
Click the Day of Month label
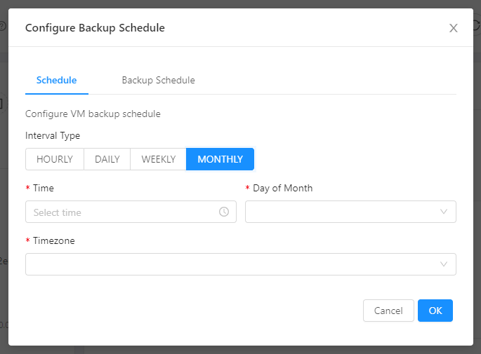282,188
